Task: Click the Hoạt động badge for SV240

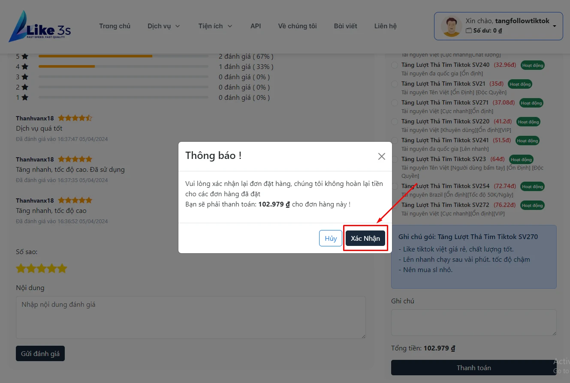Action: coord(533,66)
